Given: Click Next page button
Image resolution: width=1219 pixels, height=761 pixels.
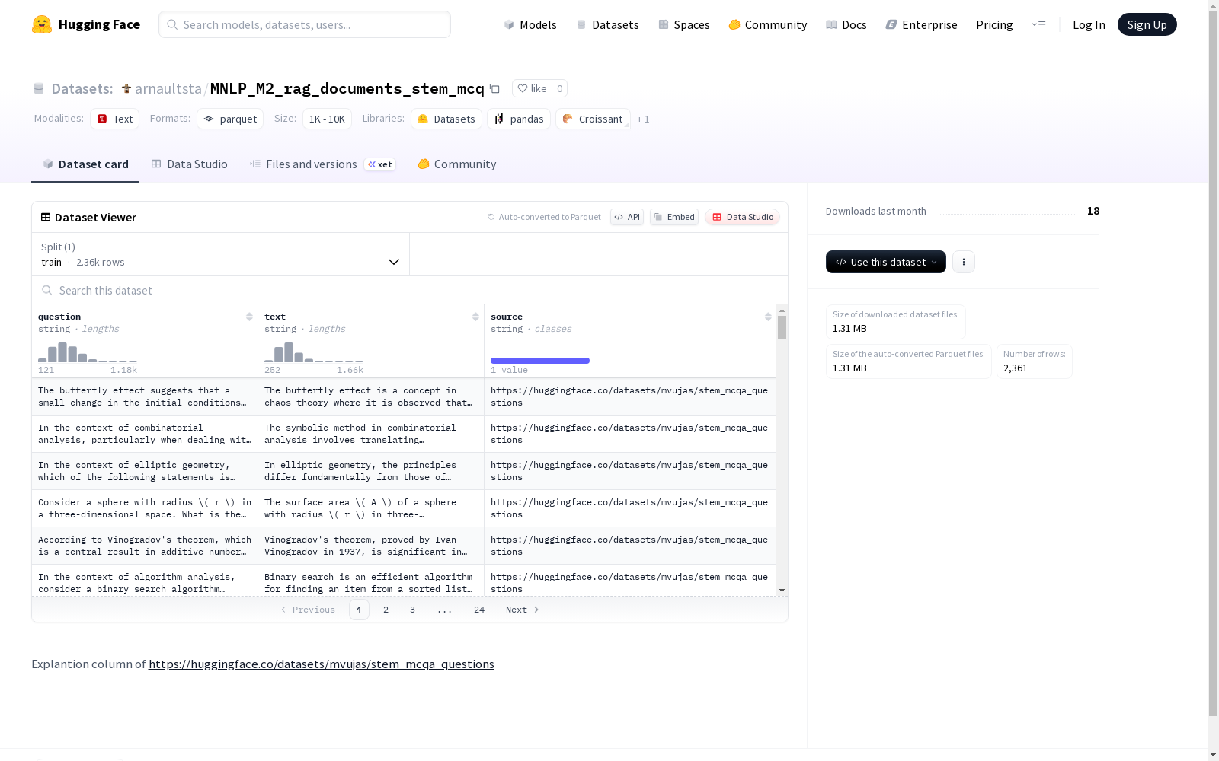Looking at the screenshot, I should point(523,610).
